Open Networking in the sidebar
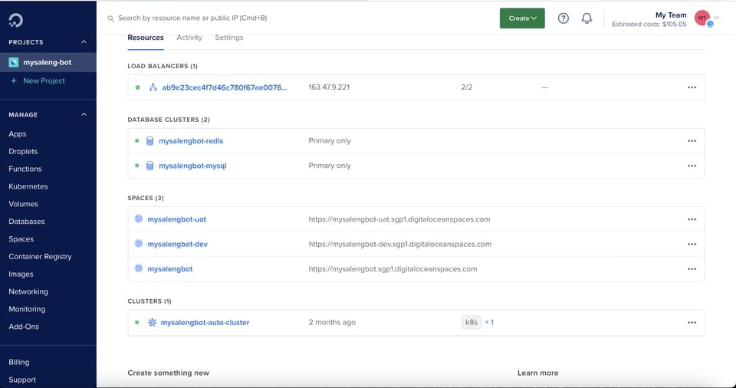 tap(28, 291)
